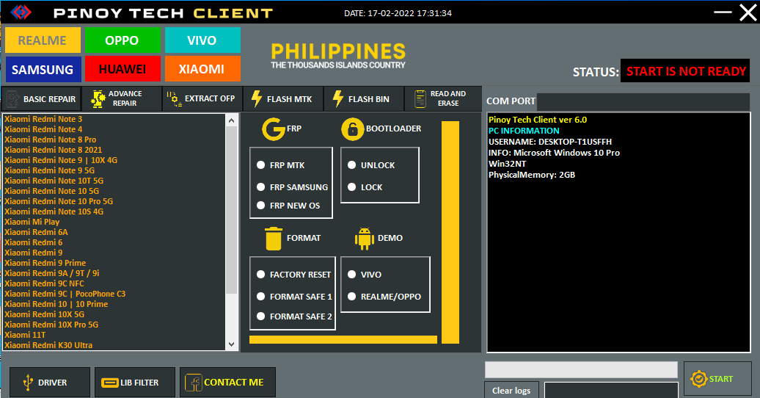Click the Google FRP icon
This screenshot has height=398, width=760.
tap(274, 129)
